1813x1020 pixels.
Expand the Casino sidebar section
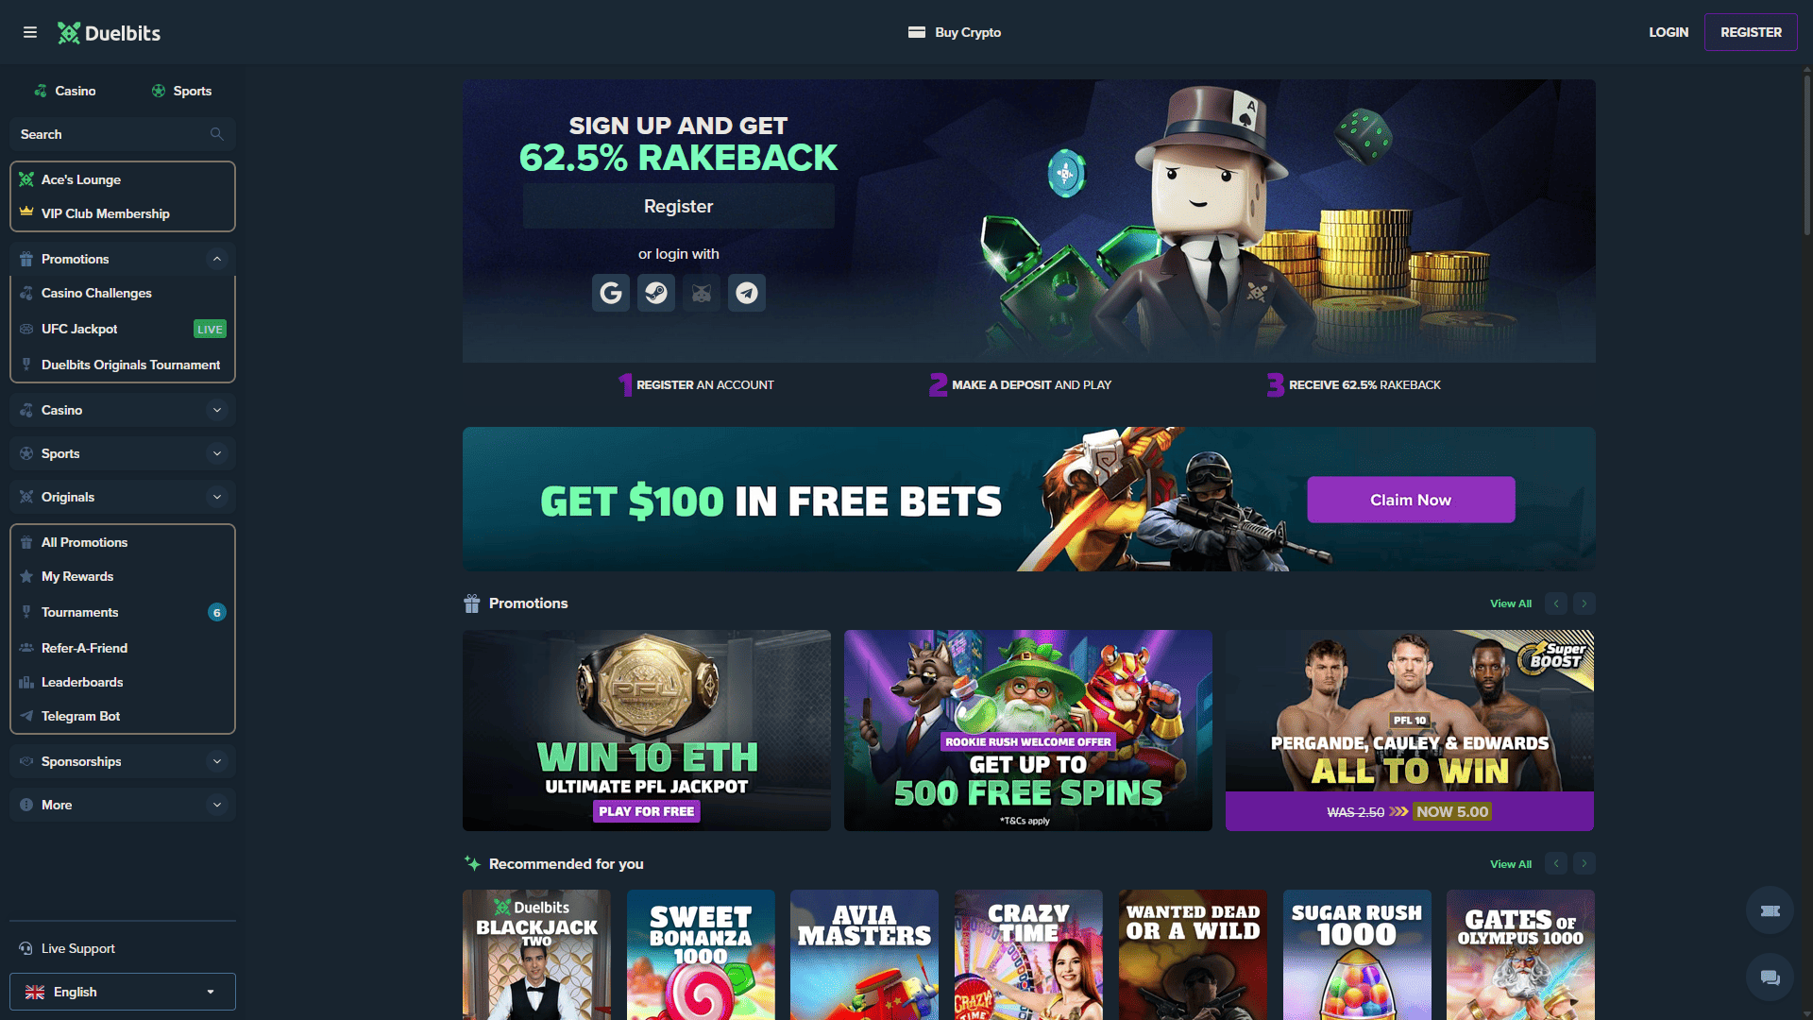(x=217, y=410)
